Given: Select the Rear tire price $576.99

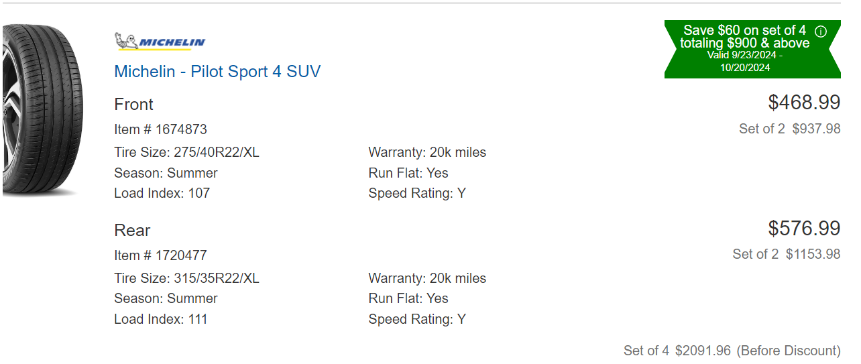Looking at the screenshot, I should [x=804, y=229].
